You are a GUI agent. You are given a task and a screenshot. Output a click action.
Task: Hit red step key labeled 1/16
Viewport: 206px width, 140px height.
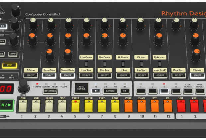pos(194,106)
